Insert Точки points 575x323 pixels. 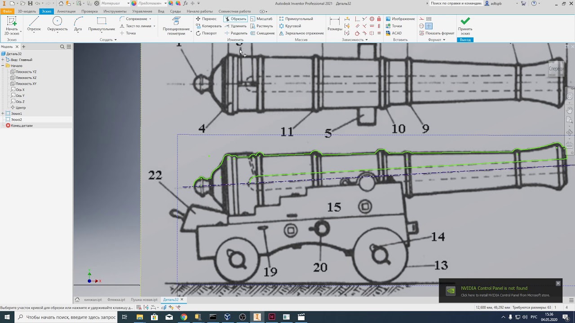tap(394, 26)
